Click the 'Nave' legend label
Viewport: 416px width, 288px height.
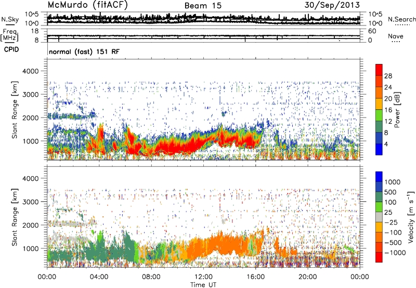pyautogui.click(x=396, y=36)
